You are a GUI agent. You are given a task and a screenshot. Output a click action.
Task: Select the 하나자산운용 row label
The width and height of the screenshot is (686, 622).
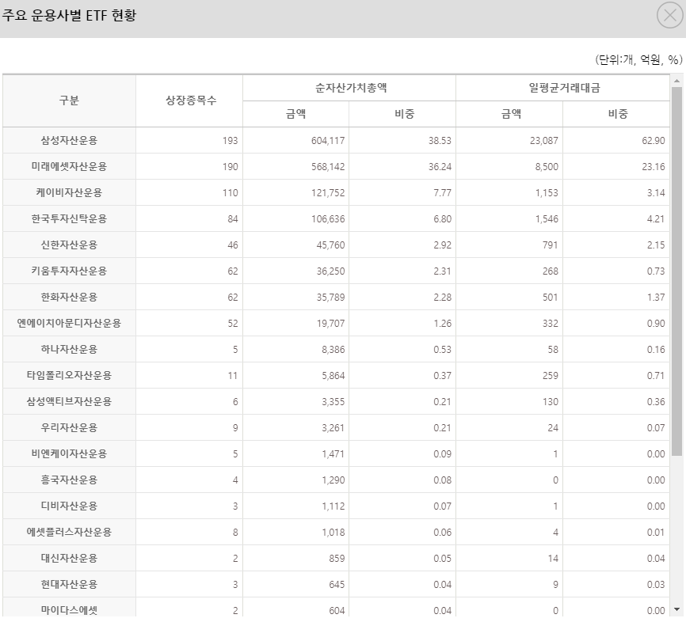[x=69, y=349]
